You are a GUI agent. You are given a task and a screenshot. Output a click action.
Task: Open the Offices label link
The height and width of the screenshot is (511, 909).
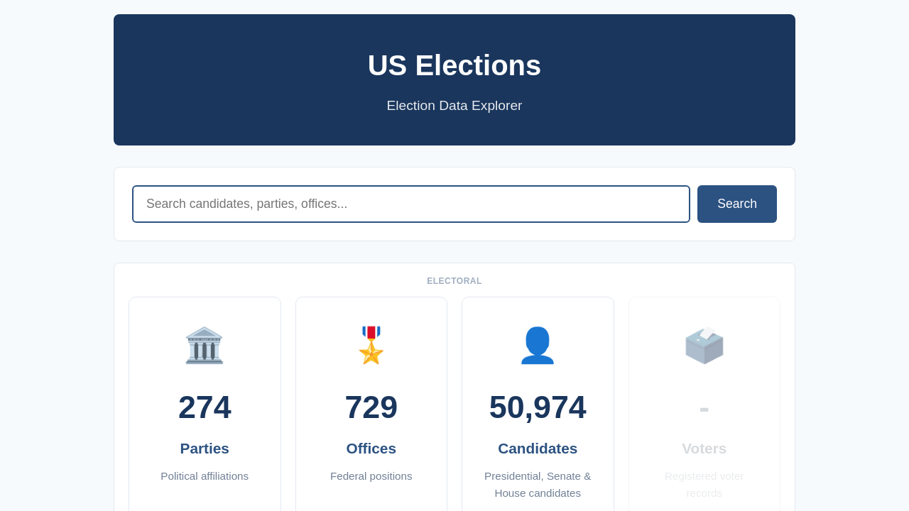click(x=371, y=449)
